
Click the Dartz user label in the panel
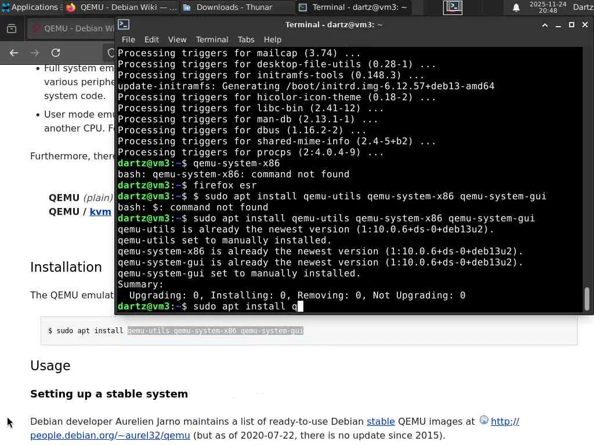tap(583, 7)
